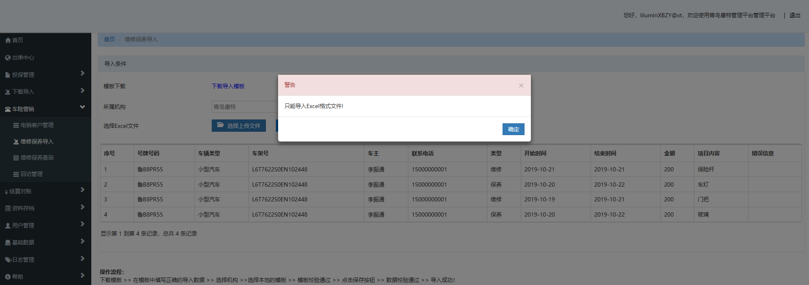Click the 导入条件 panel heading

(115, 64)
